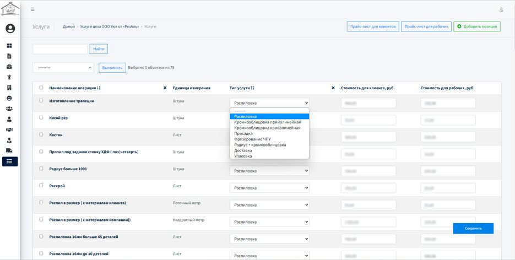Click worker price field for Раскрой
The height and width of the screenshot is (260, 515).
click(x=448, y=188)
